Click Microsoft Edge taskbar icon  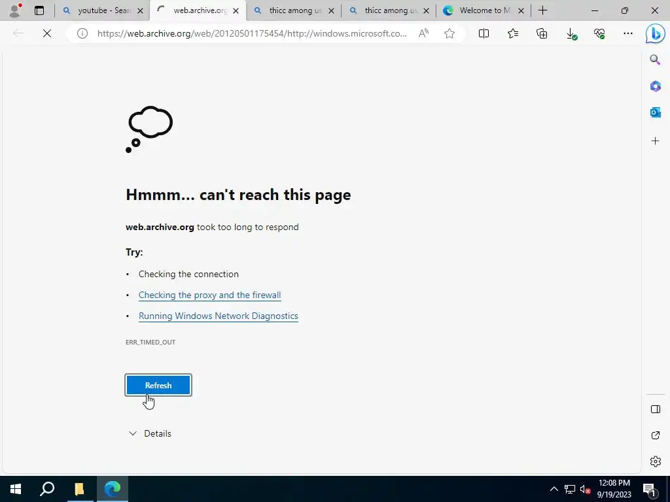point(113,489)
